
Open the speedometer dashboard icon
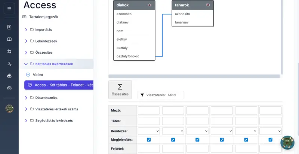[9, 88]
